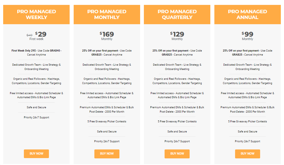The height and width of the screenshot is (165, 284).
Task: Click the $29 first week price
Action: tap(41, 34)
